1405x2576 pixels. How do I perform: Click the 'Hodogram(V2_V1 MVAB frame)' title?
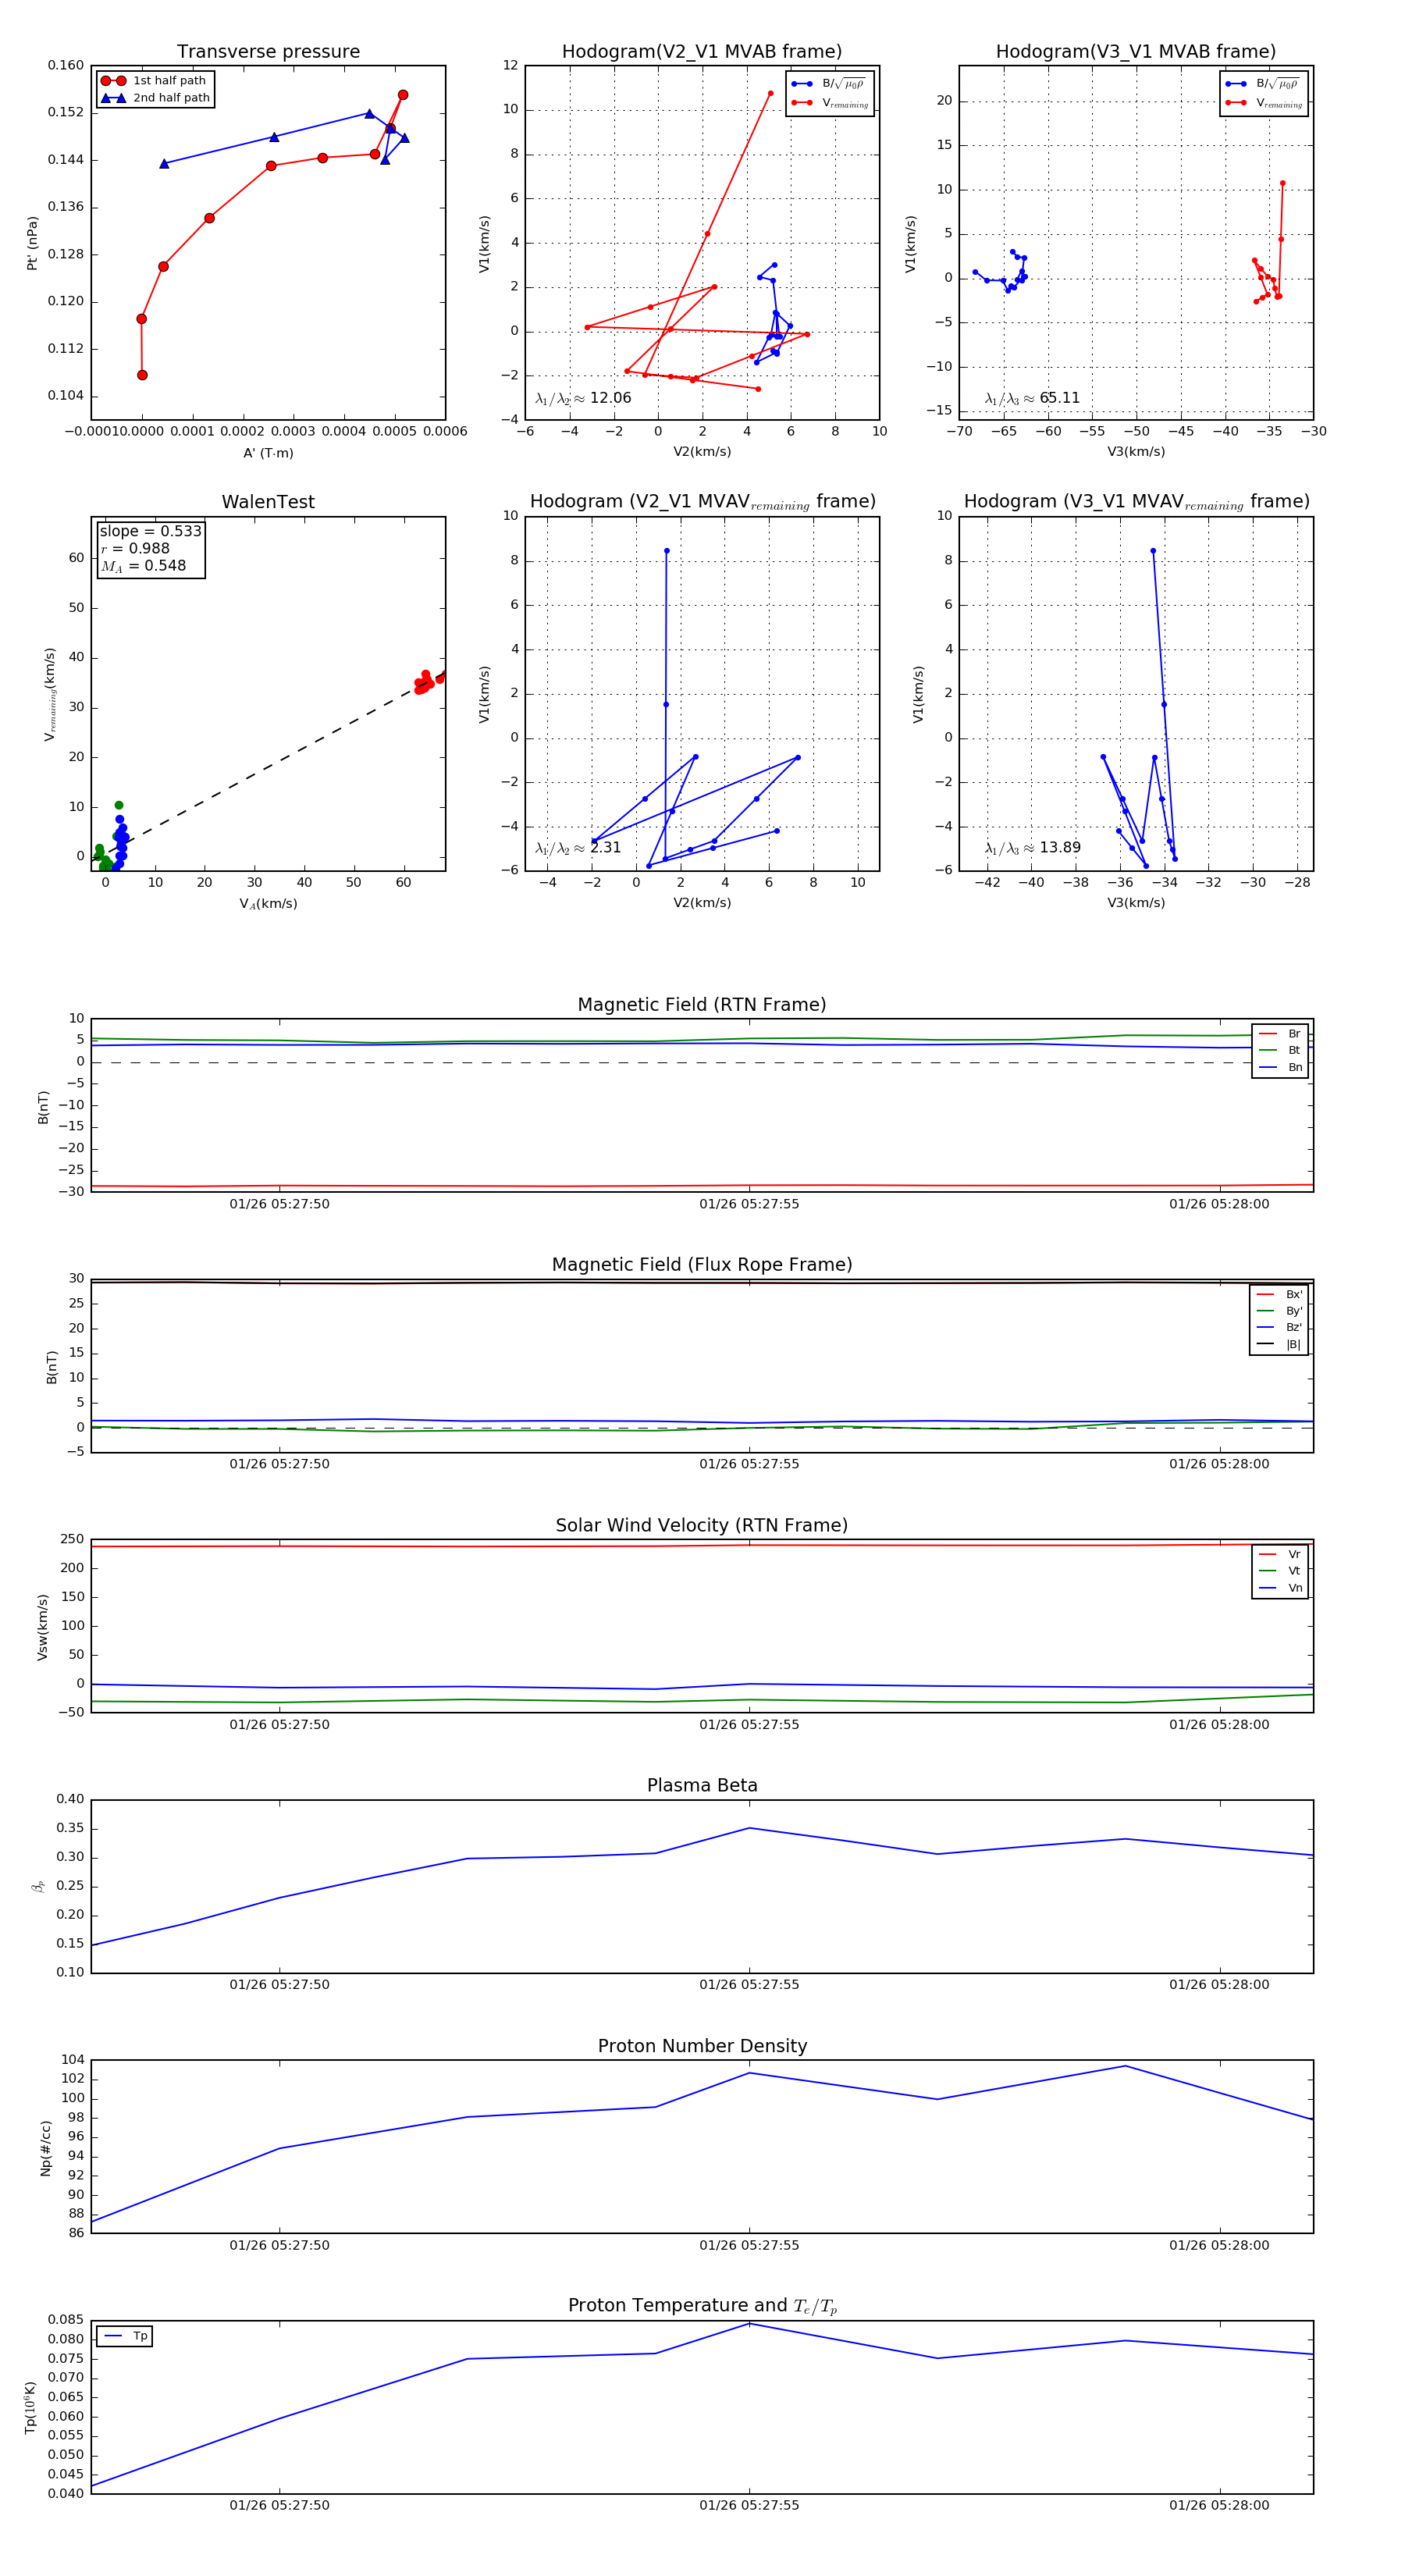701,52
